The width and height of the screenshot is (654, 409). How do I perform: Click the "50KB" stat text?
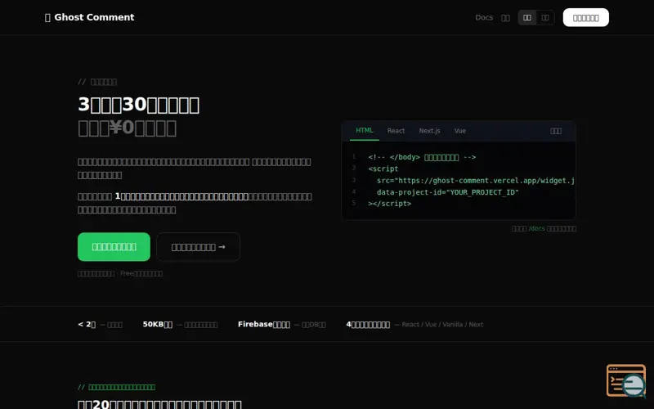pyautogui.click(x=157, y=324)
